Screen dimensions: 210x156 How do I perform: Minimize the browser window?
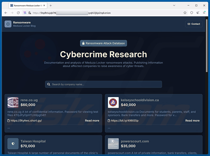pyautogui.click(x=188, y=5)
